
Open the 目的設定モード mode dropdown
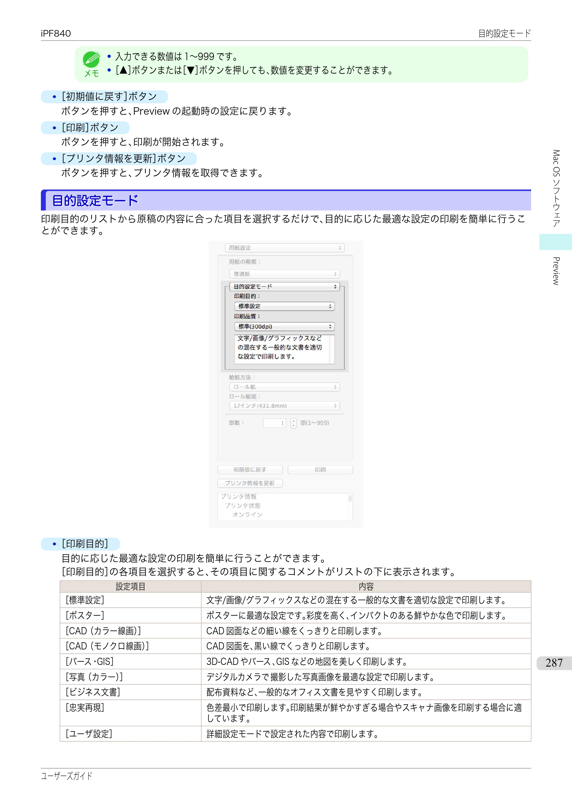284,287
